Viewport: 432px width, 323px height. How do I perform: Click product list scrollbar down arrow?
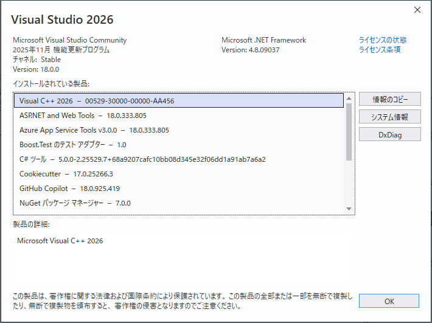point(349,209)
